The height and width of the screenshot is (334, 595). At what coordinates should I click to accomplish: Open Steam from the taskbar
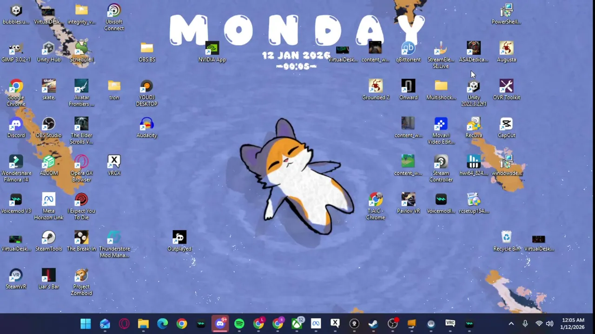pos(373,323)
